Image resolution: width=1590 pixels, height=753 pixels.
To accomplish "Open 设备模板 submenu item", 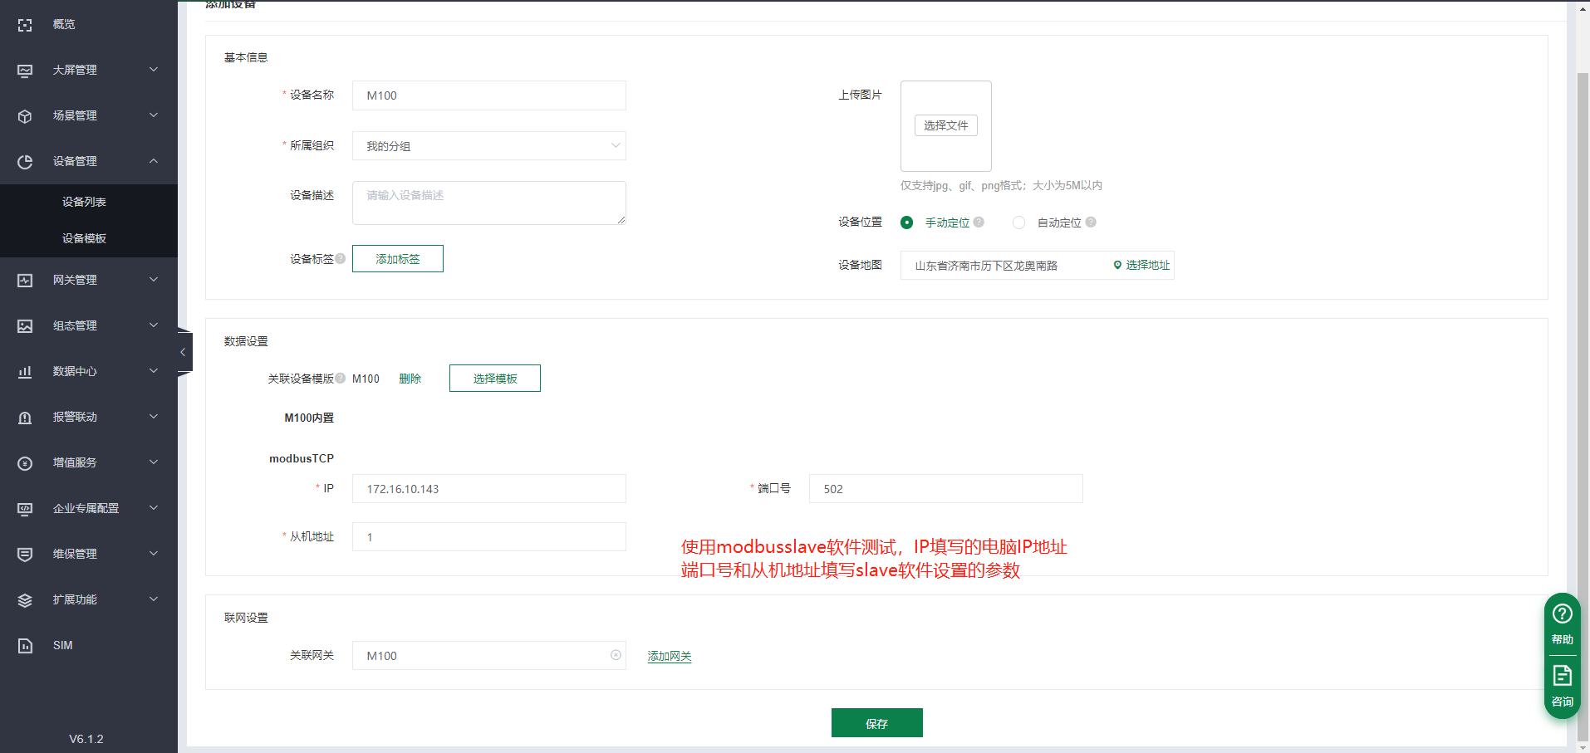I will click(84, 238).
